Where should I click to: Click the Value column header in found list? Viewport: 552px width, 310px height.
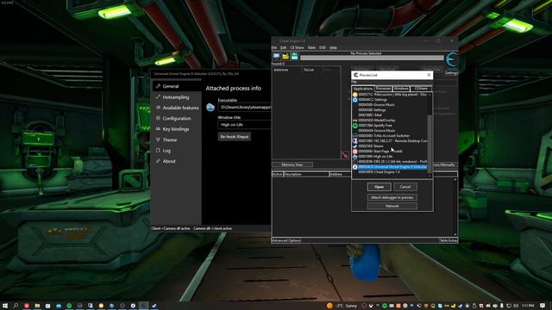click(x=312, y=70)
